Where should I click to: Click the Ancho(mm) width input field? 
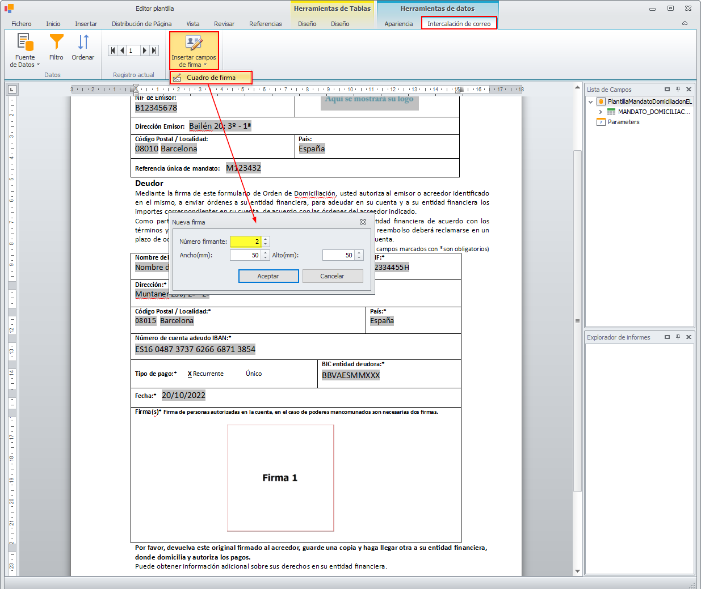click(x=245, y=256)
